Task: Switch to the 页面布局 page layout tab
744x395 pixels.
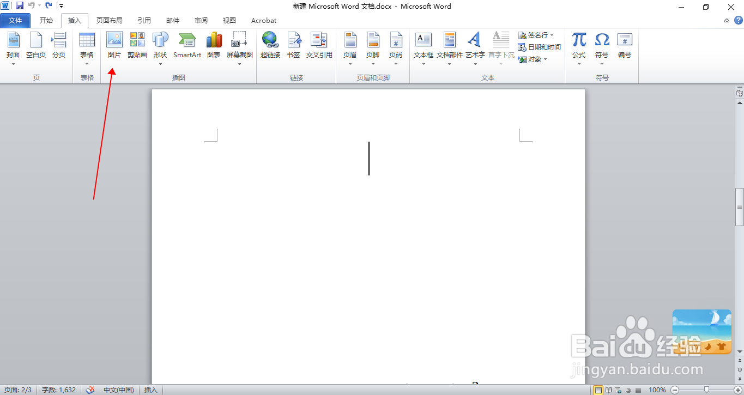Action: (x=110, y=21)
